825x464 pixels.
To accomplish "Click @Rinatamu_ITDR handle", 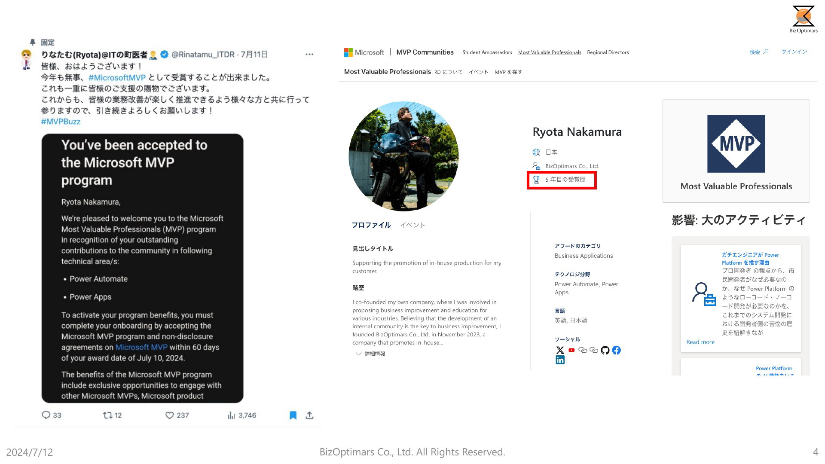I will pos(203,55).
